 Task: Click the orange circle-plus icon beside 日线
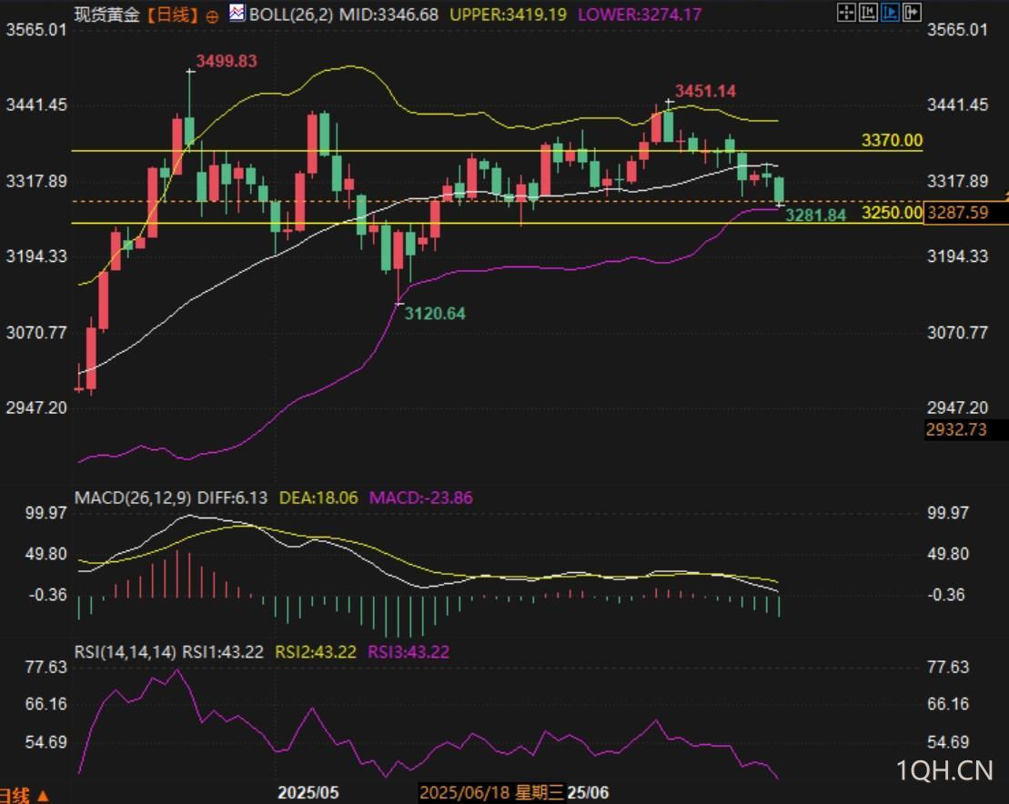coord(212,16)
